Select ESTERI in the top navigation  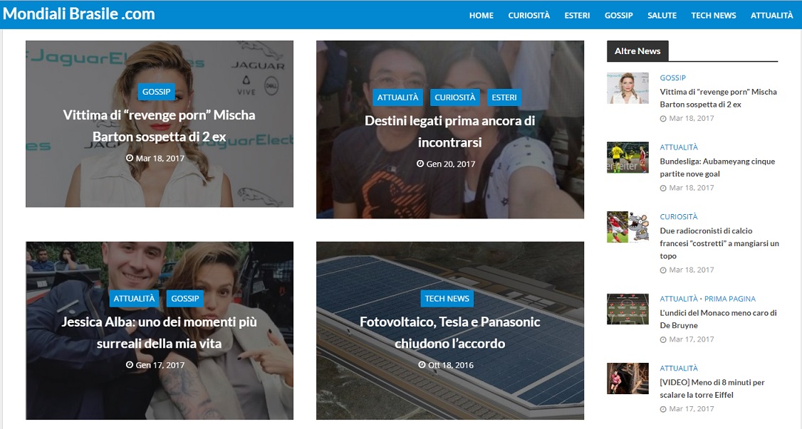577,16
